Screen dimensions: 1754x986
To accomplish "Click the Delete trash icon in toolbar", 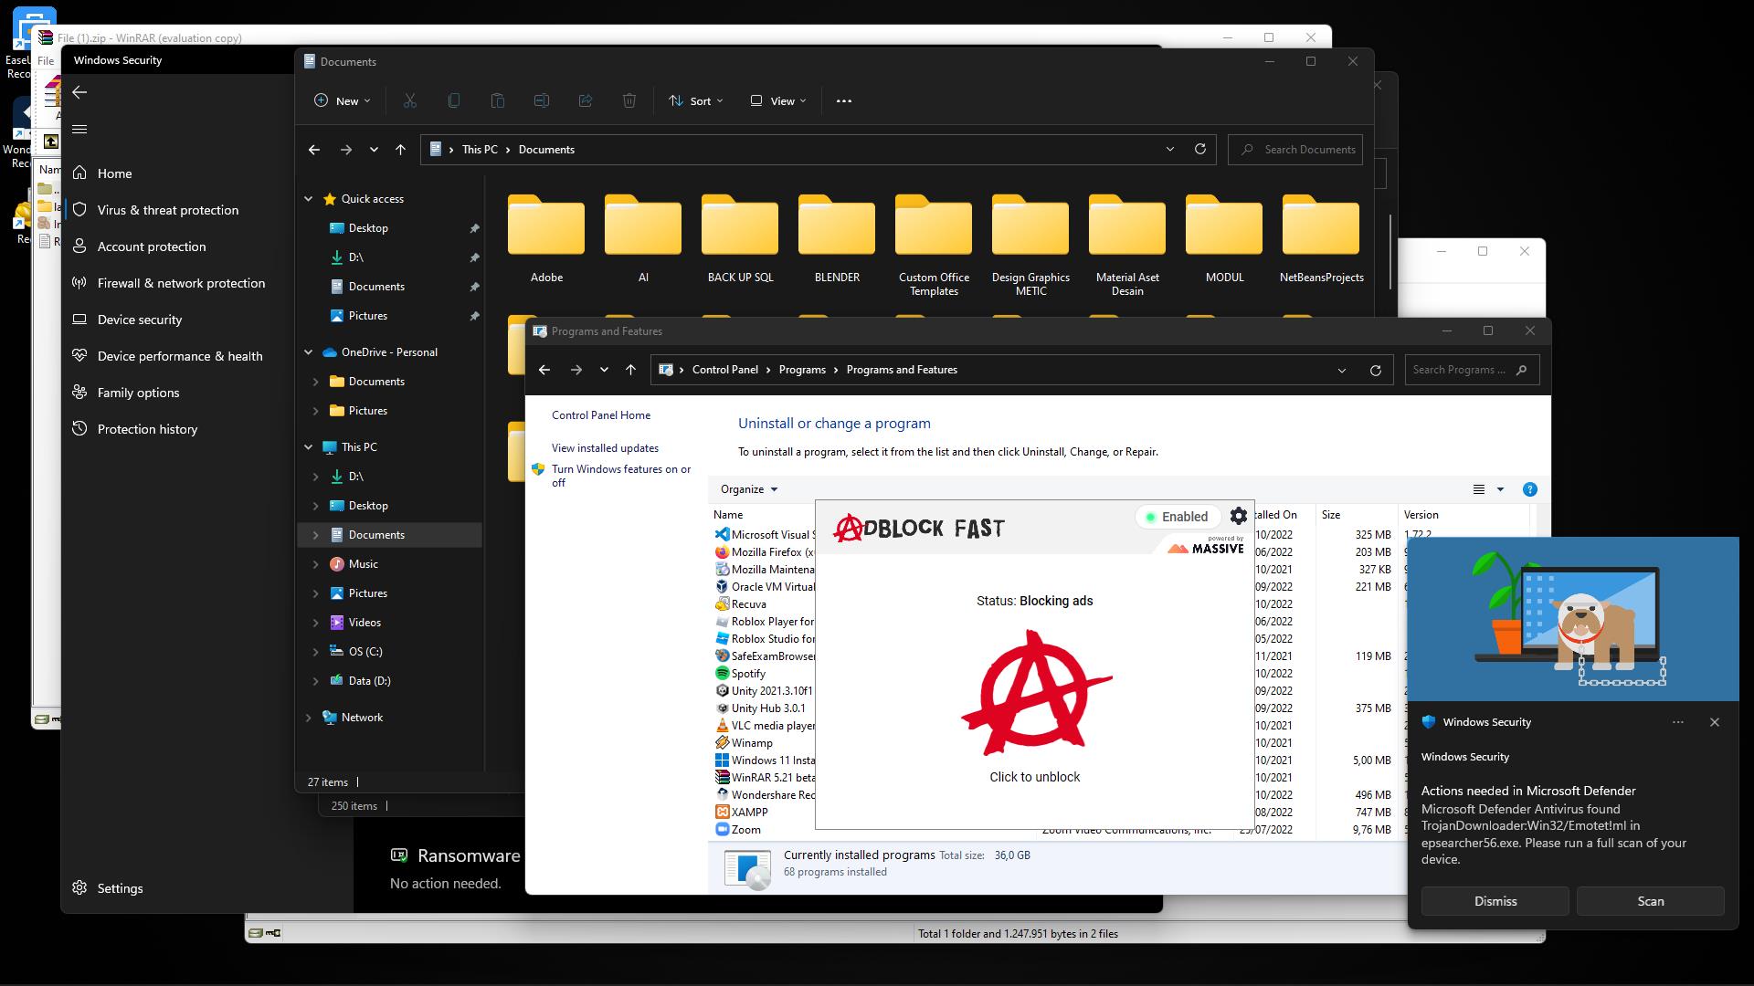I will click(x=629, y=101).
